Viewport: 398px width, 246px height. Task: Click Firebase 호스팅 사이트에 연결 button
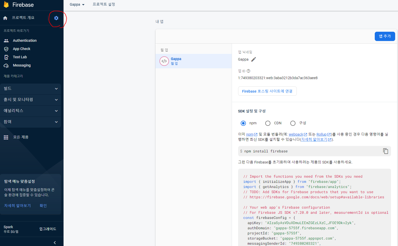[267, 91]
